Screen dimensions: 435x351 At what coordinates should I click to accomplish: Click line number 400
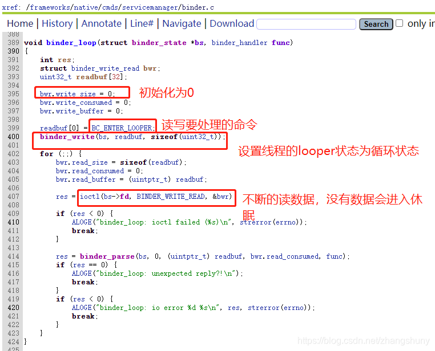pos(13,137)
